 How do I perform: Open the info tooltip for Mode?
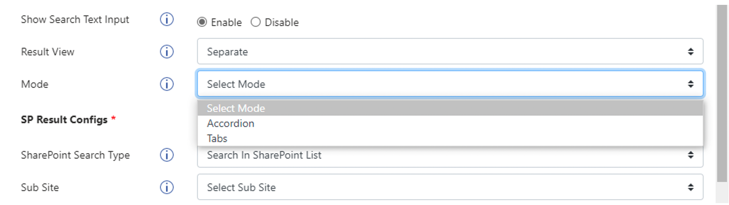point(167,84)
